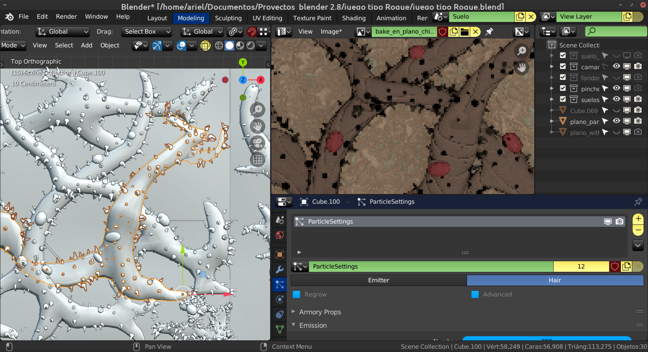Toggle fake user shield for ParticleSettings
This screenshot has width=648, height=352.
[x=615, y=267]
